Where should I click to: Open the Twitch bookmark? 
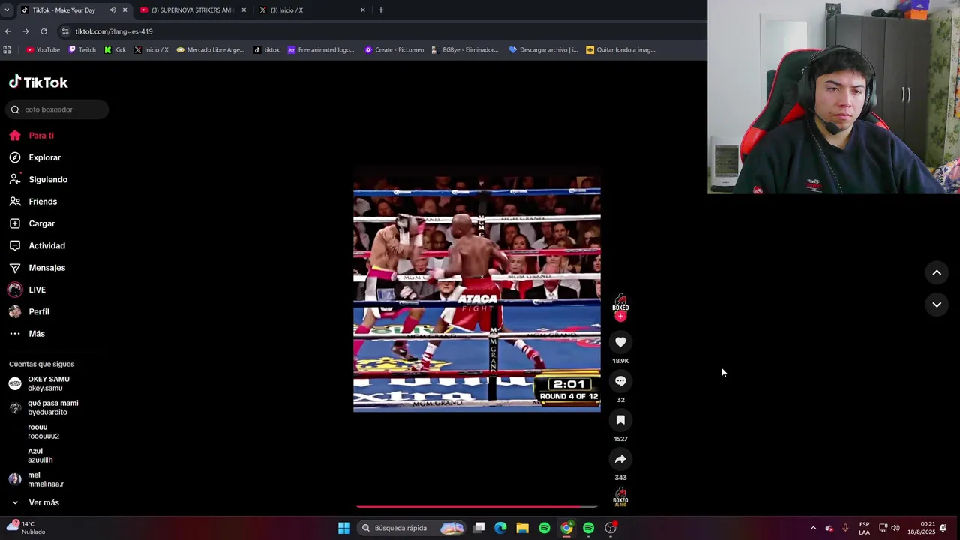tap(82, 50)
